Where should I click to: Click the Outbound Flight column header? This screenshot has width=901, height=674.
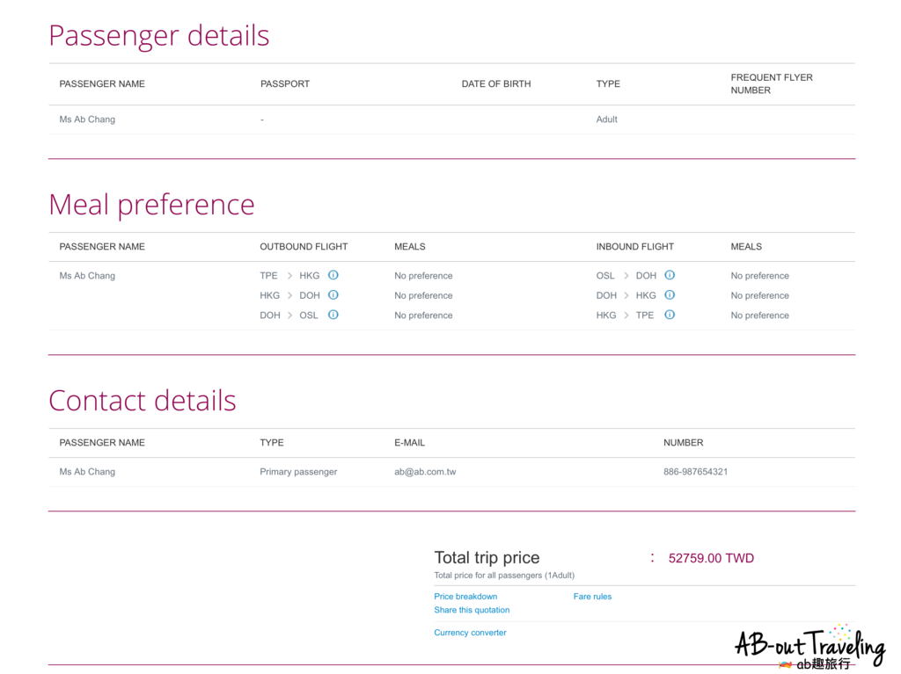click(304, 247)
